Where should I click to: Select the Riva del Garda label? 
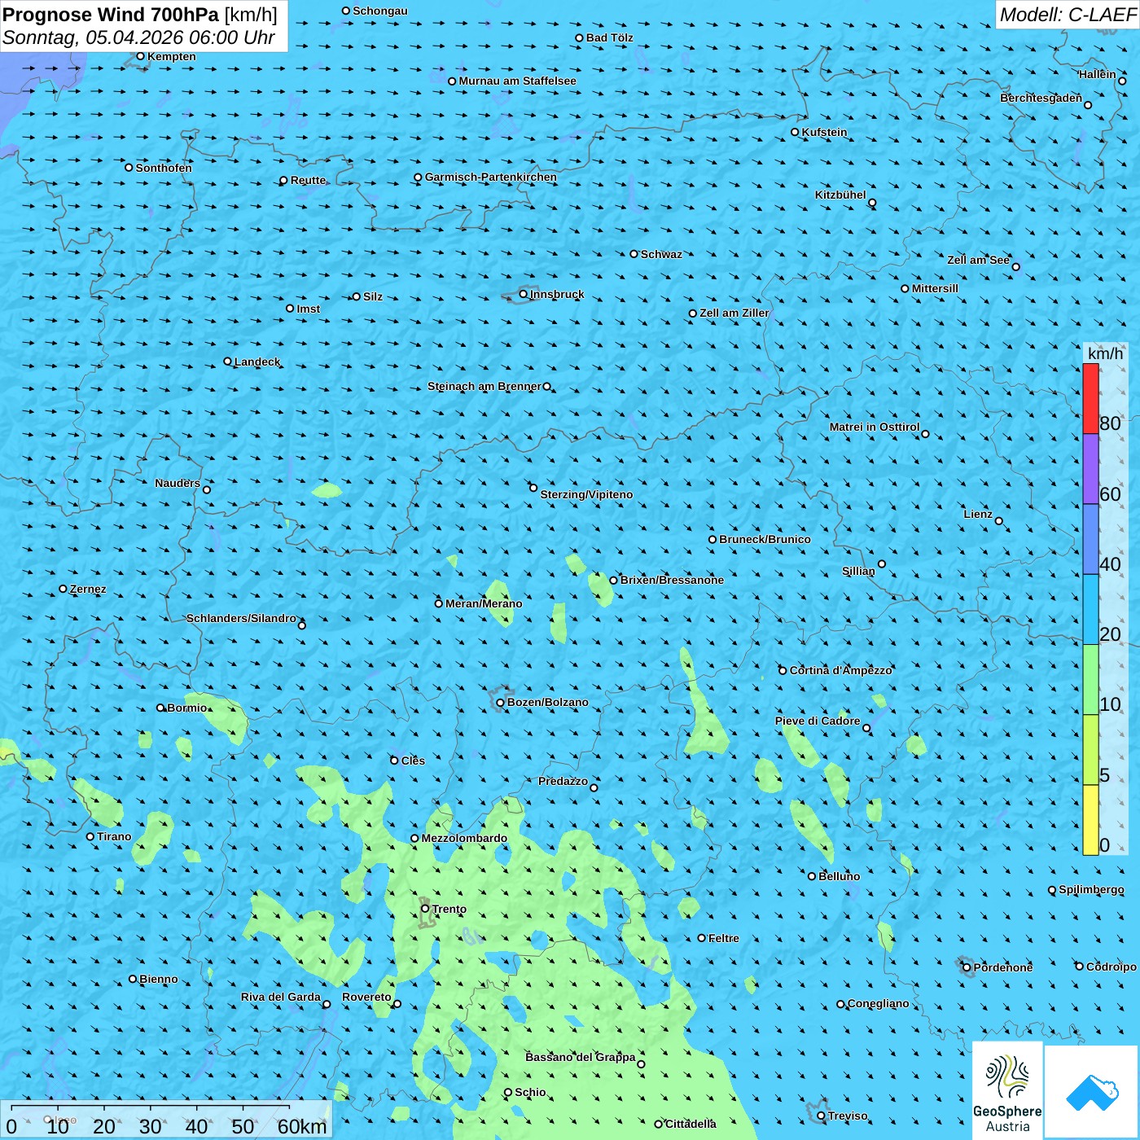pos(281,997)
